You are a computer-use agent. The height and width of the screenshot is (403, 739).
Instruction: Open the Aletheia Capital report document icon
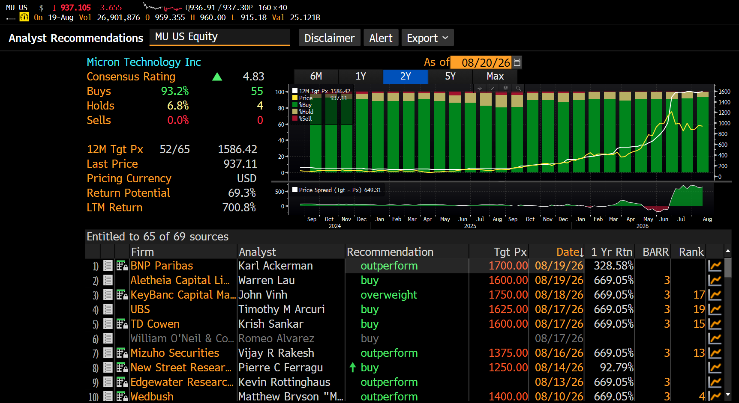click(108, 280)
